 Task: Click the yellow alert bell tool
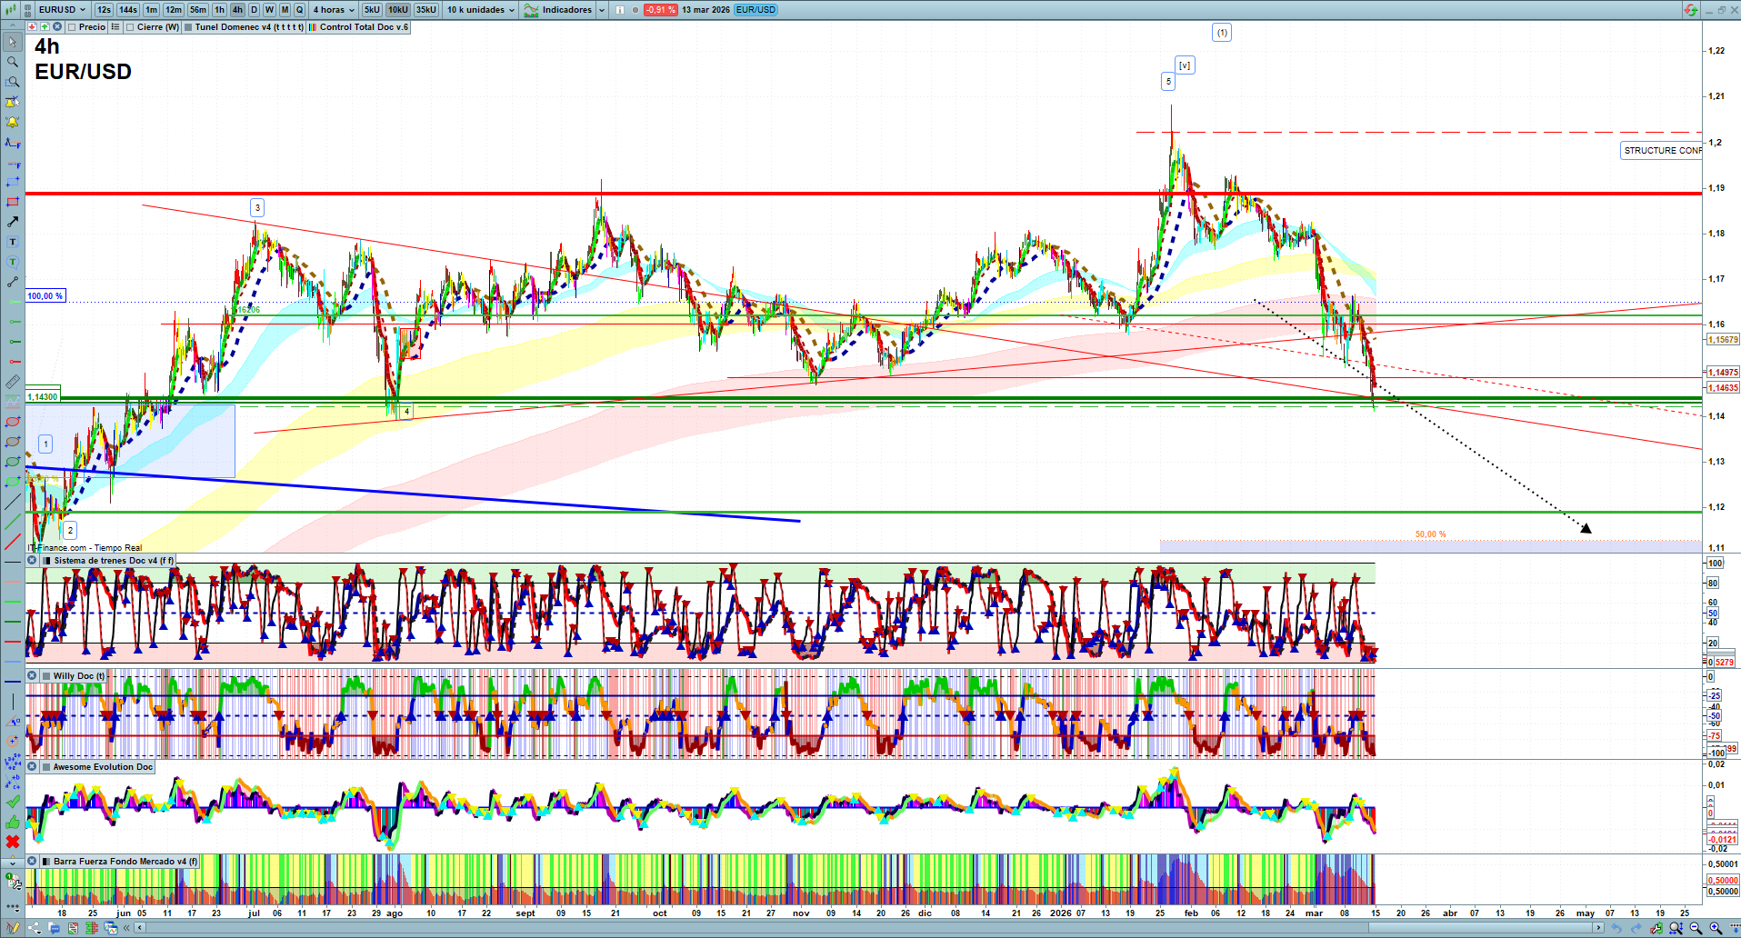13,122
